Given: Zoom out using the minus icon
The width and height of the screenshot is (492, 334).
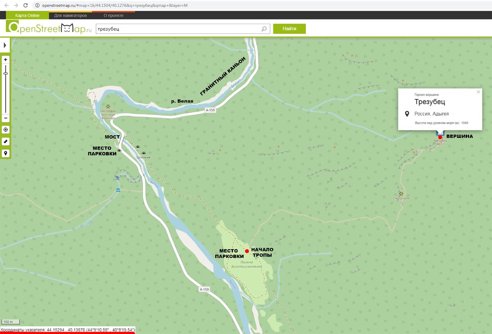Looking at the screenshot, I should coord(5,118).
